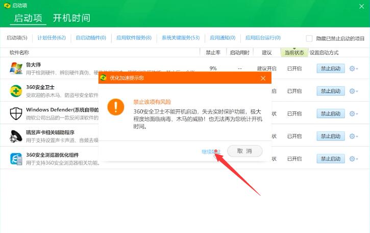370x233 pixels.
Task: Click 禁止启动 for 360安全浏览器优化组件
Action: (331, 159)
